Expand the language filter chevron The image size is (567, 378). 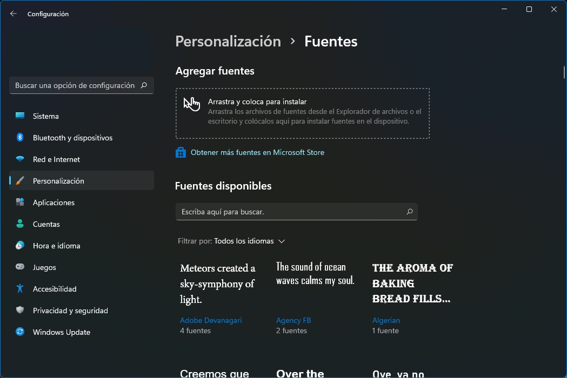[x=282, y=241]
